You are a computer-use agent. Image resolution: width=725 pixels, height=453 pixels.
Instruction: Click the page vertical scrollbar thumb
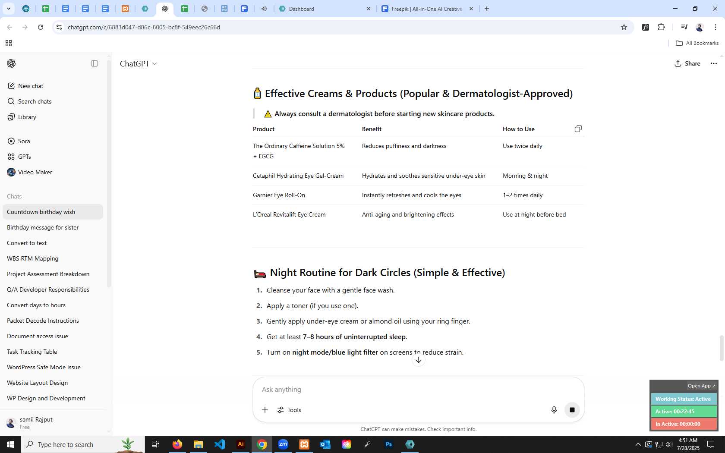[x=722, y=348]
